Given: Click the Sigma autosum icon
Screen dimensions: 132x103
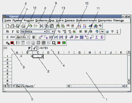Looking at the screenshot, I should point(7,37).
